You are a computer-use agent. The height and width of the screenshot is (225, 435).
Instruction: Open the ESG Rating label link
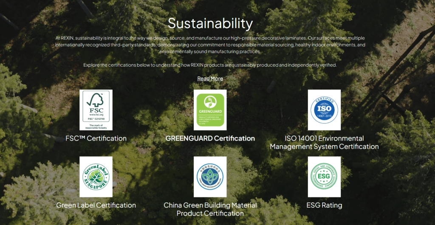pyautogui.click(x=324, y=205)
